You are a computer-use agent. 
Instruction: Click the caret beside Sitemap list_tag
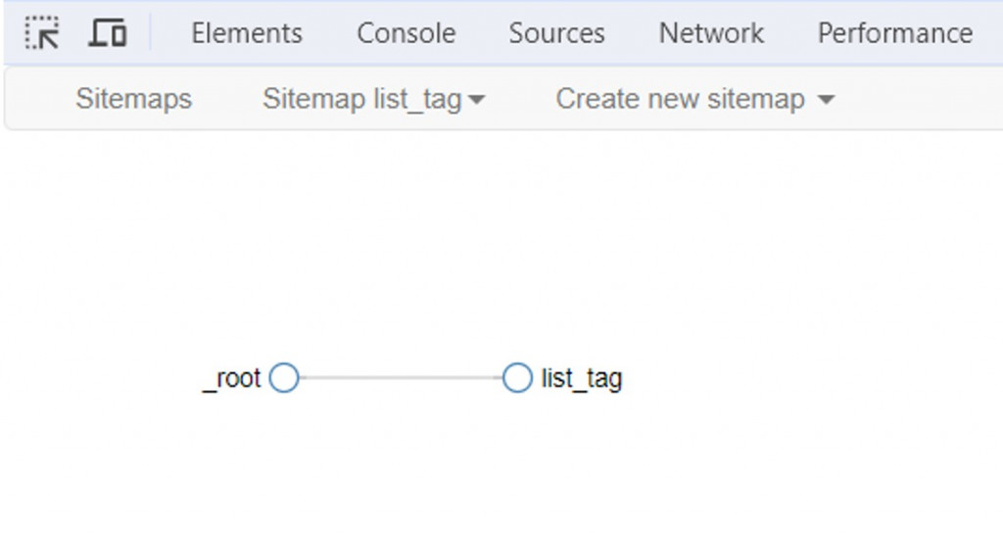click(x=477, y=100)
